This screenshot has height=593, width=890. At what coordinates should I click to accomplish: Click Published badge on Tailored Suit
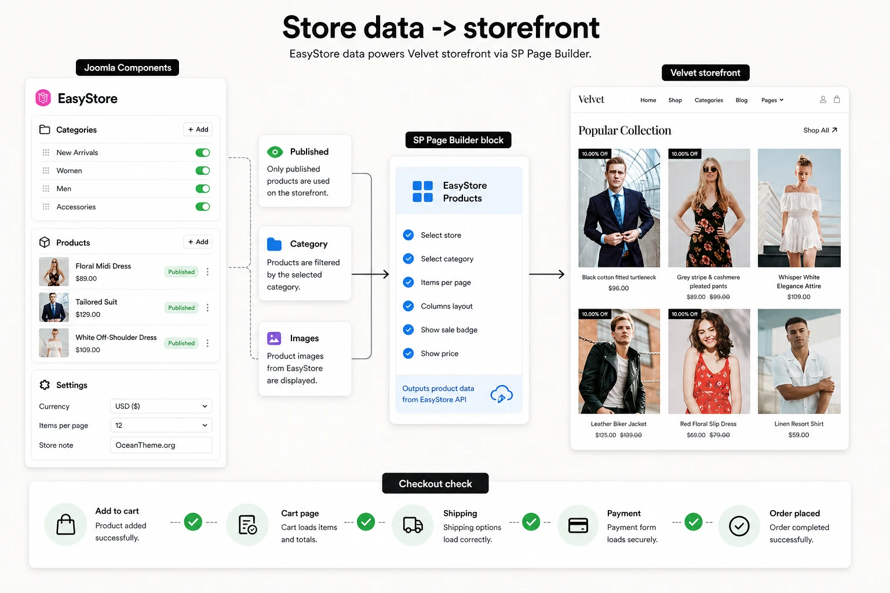point(181,308)
